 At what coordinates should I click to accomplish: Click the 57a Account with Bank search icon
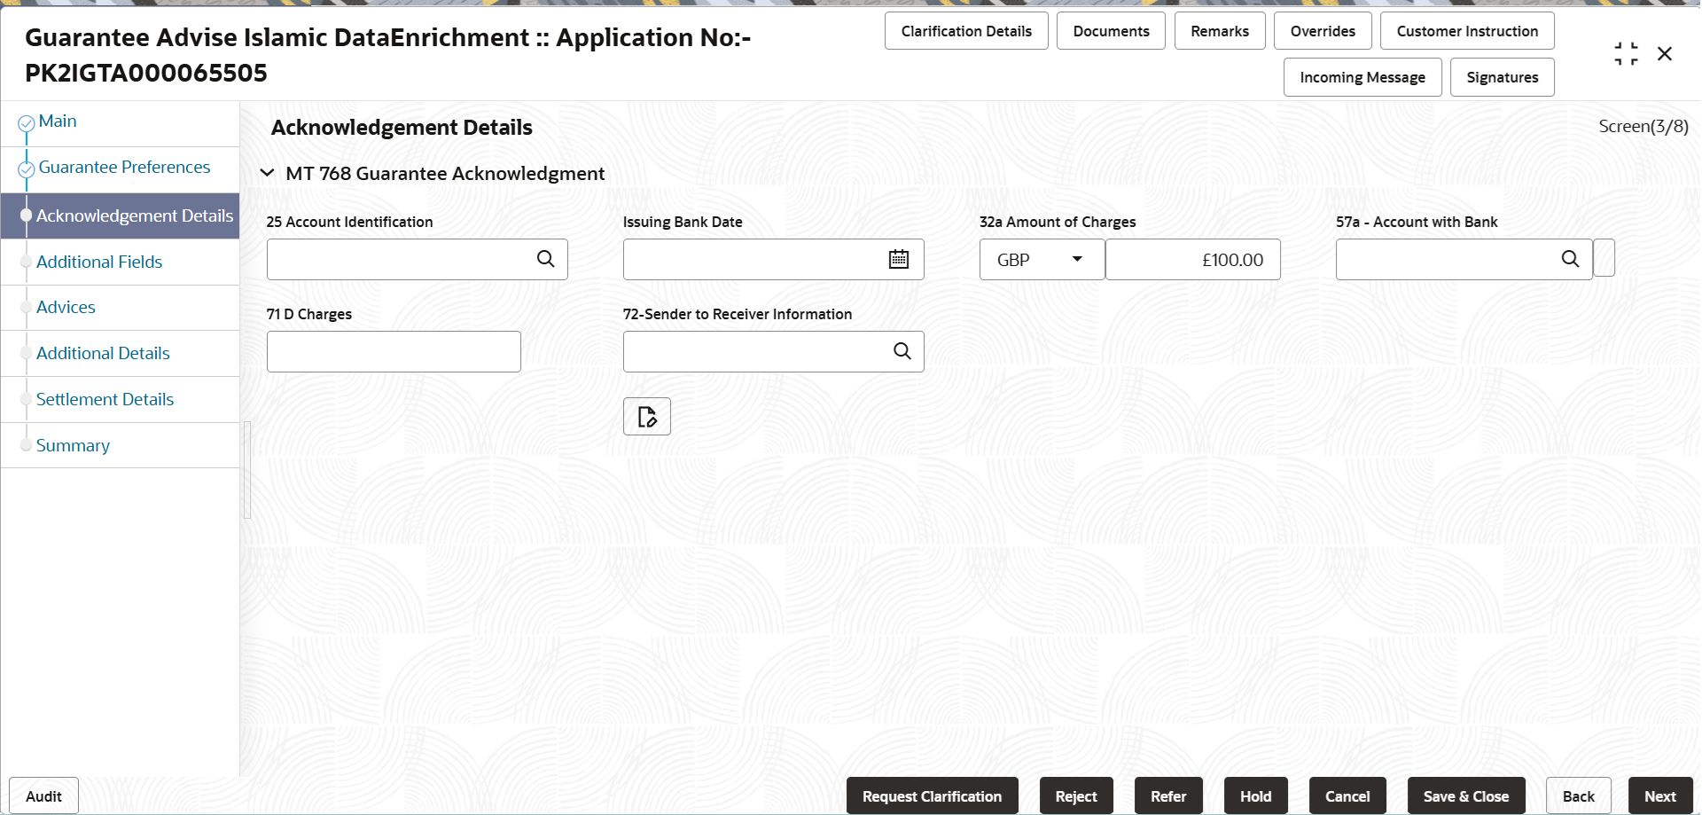point(1570,259)
